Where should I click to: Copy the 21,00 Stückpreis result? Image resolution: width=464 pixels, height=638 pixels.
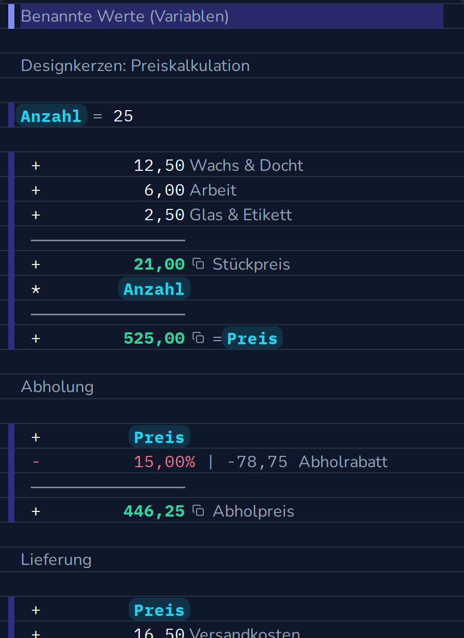198,264
